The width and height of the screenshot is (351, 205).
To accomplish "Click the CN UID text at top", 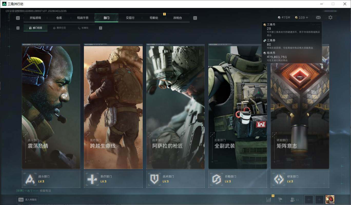I will [x=36, y=11].
